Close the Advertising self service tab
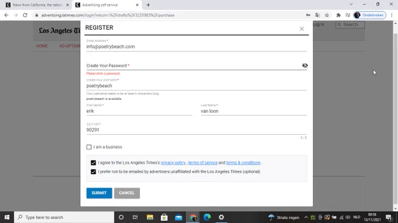Screen dimensions: 398x223 (x=137, y=5)
